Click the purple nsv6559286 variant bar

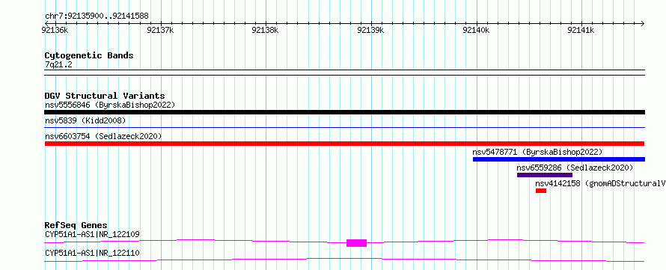[x=545, y=175]
